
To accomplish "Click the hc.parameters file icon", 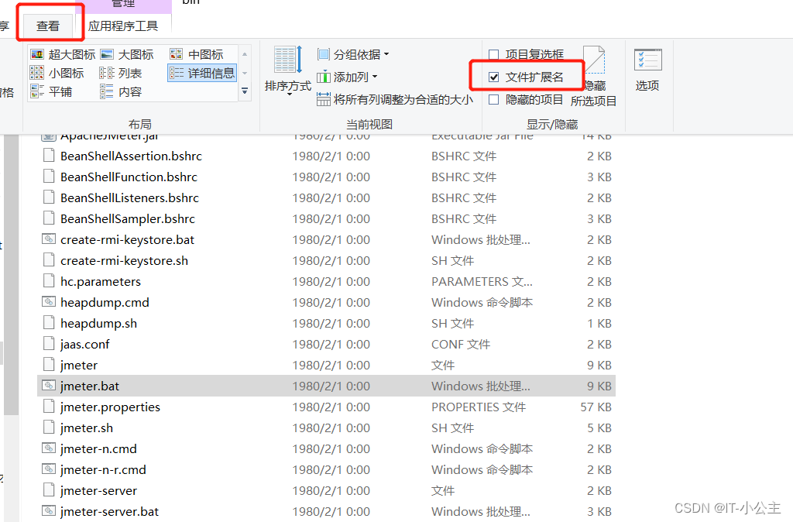I will 49,280.
